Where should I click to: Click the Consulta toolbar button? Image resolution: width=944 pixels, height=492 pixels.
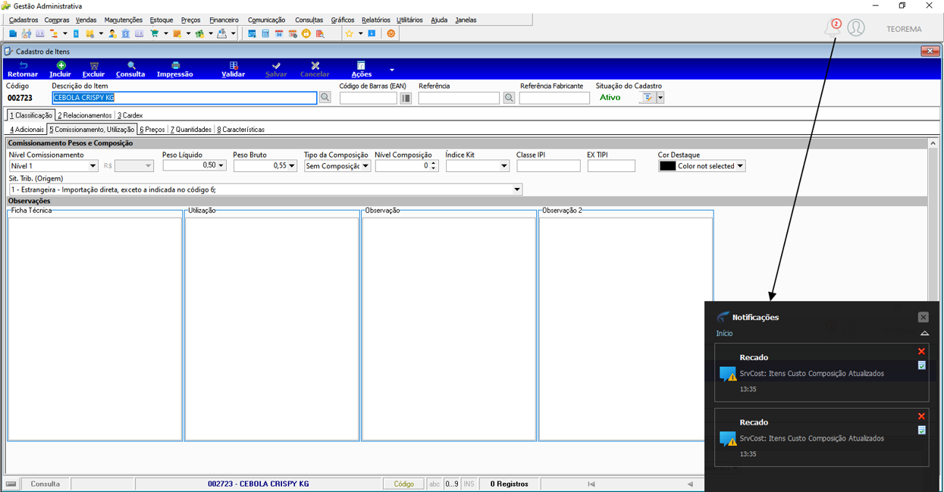[x=130, y=70]
